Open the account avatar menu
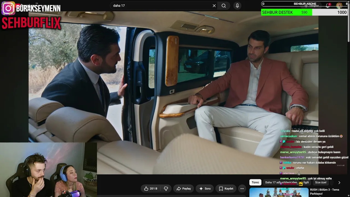350x197 pixels. 339,5
